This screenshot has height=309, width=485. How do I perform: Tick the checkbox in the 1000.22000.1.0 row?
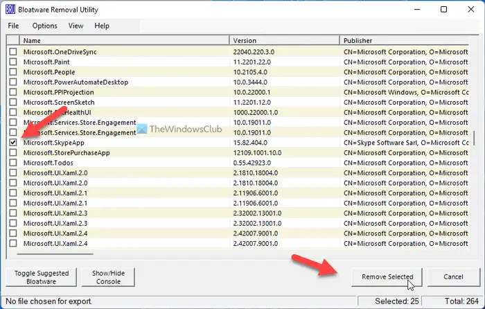[13, 112]
